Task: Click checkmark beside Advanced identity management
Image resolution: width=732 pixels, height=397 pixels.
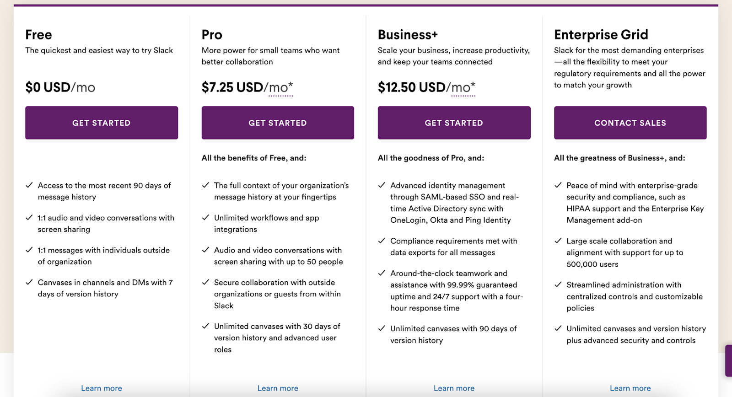Action: 382,185
